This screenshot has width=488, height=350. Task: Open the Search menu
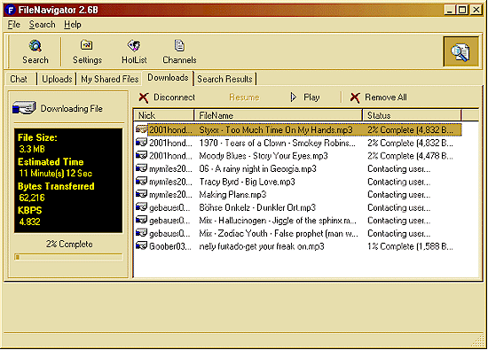pyautogui.click(x=43, y=25)
